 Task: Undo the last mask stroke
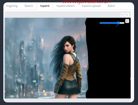[122, 15]
